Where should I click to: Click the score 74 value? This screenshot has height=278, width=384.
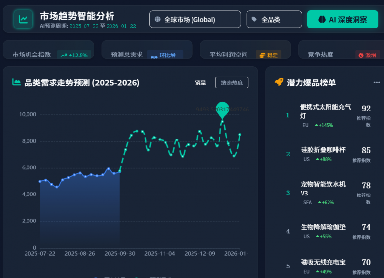coord(366,227)
